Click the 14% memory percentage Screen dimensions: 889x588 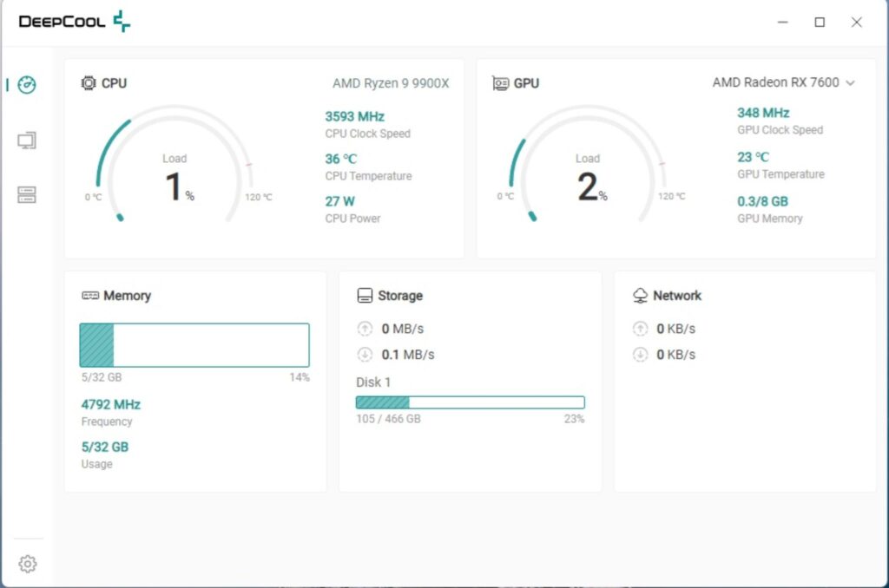300,377
